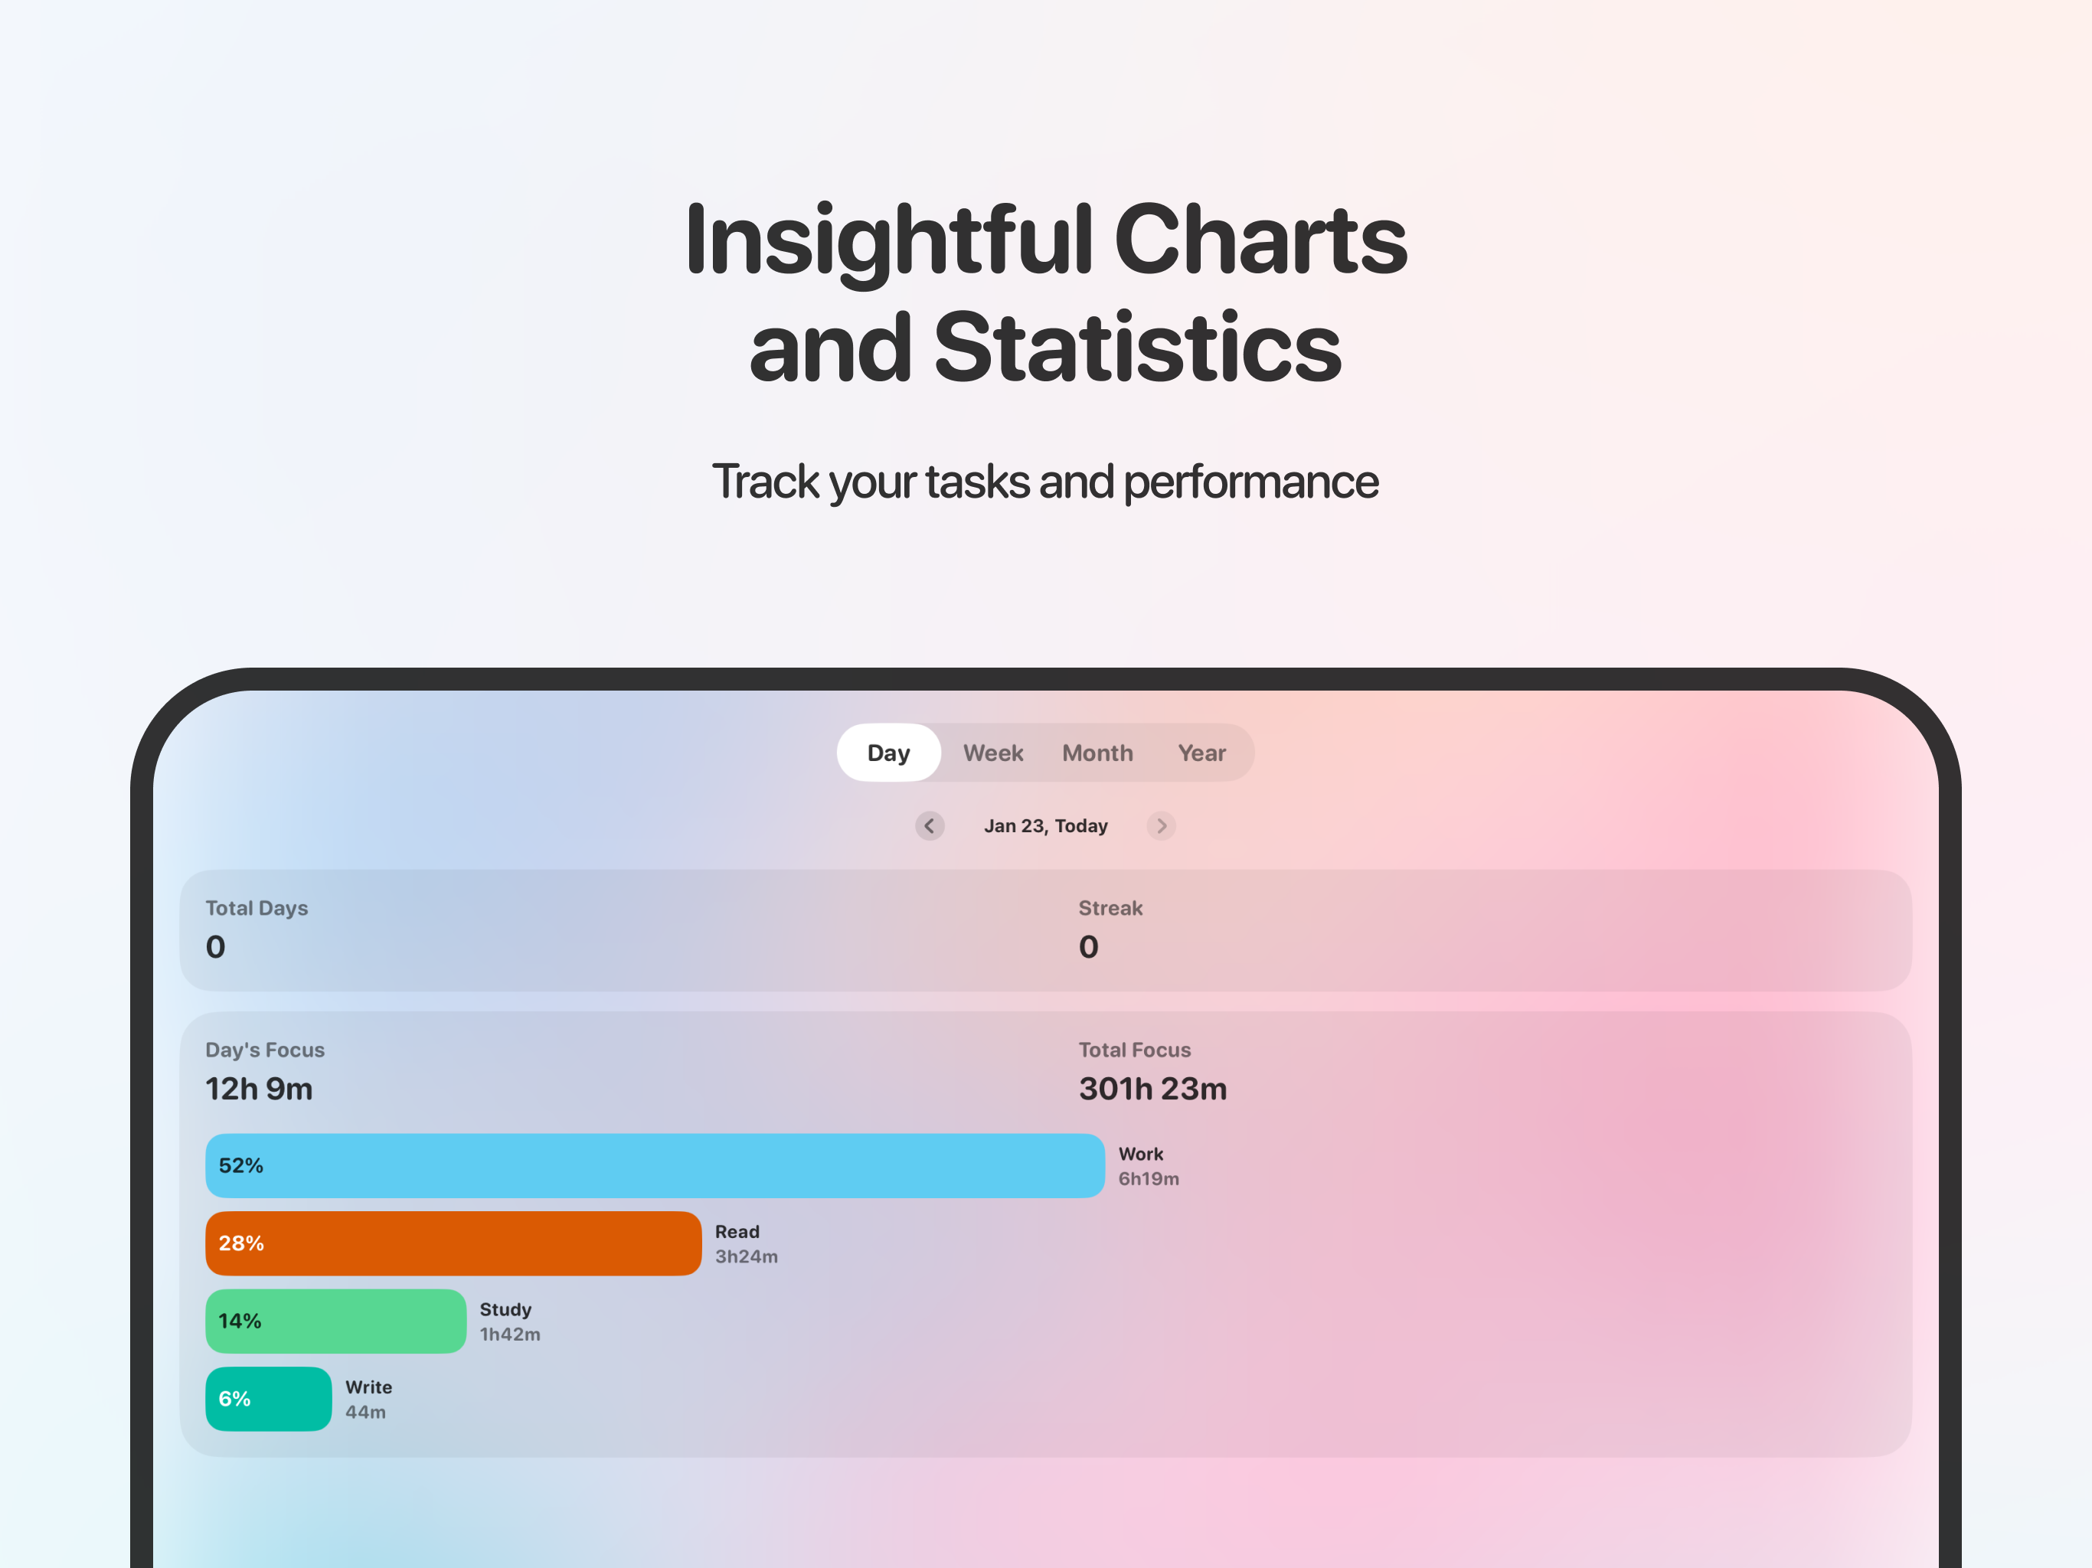Viewport: 2092px width, 1568px height.
Task: Go to previous day with left chevron
Action: 930,825
